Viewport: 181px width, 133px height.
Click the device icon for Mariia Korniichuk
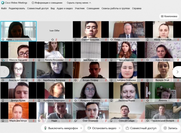click(148, 40)
